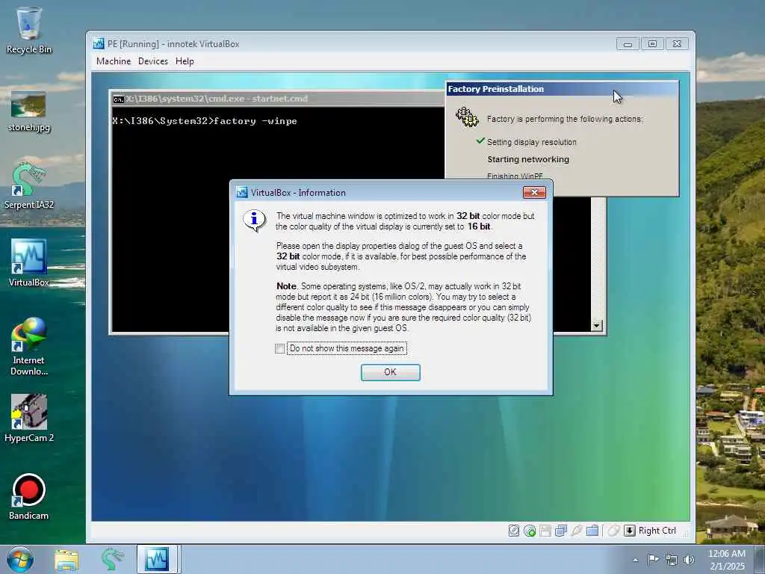The image size is (765, 574).
Task: Close the PE VirtualBox window
Action: coord(677,44)
